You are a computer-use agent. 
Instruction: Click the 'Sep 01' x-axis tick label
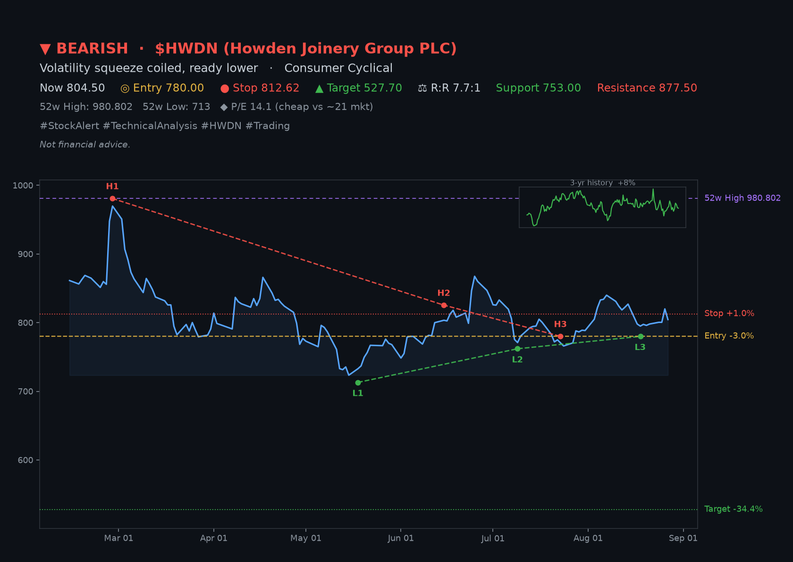pyautogui.click(x=683, y=538)
